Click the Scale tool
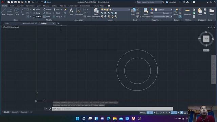Screen dimensions: 217x122 [47, 17]
